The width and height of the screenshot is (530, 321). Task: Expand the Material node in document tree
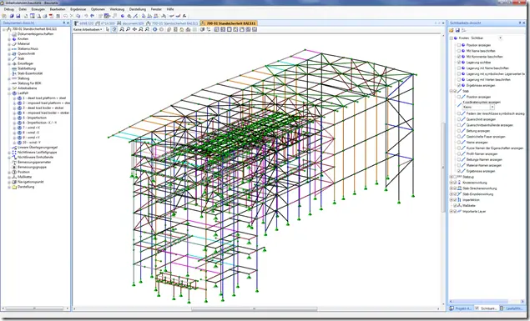click(x=9, y=44)
